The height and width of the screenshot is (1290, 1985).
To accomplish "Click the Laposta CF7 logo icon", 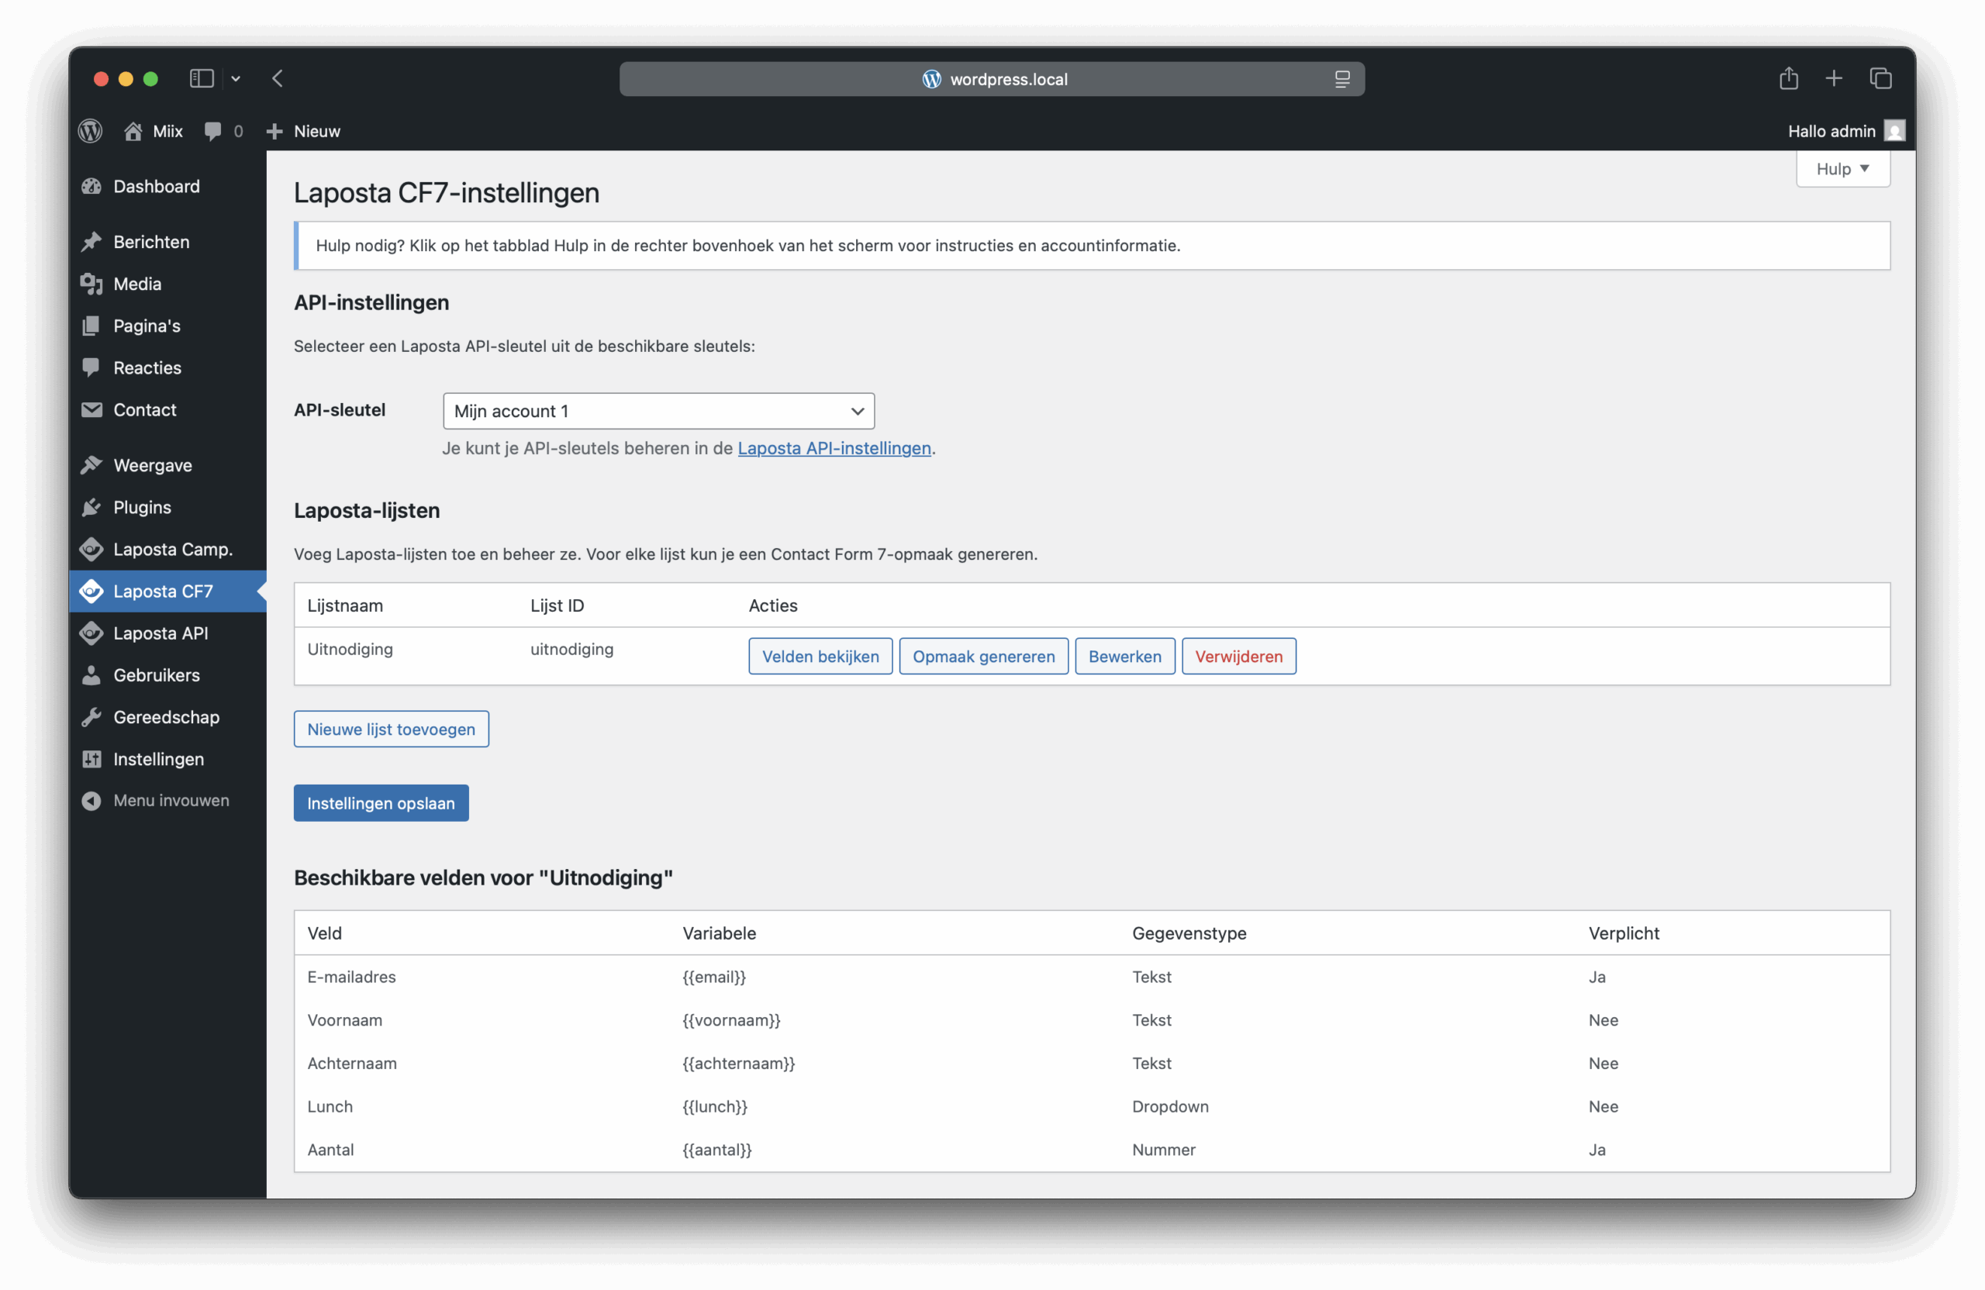I will click(91, 592).
